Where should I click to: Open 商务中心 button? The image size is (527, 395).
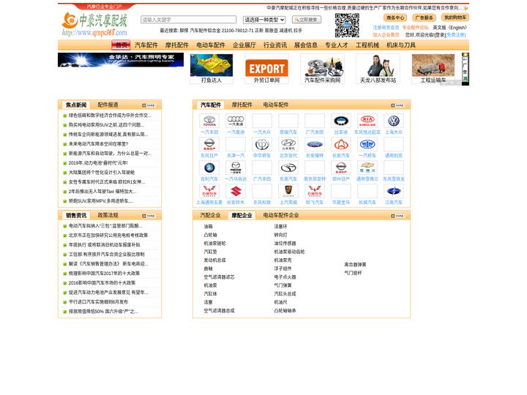click(x=395, y=18)
